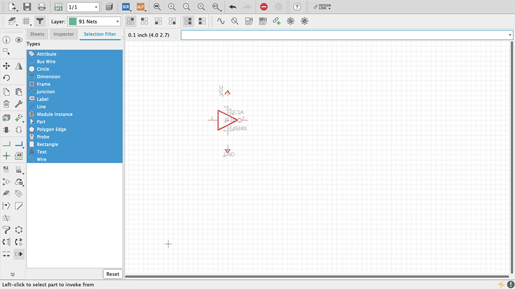
Task: Toggle Part type in selection filter
Action: (x=75, y=122)
